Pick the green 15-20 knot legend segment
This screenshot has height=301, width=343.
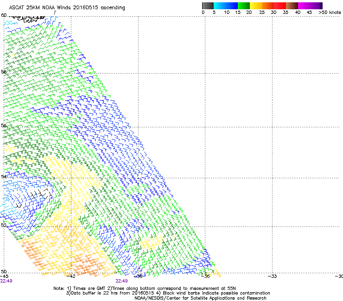244,6
